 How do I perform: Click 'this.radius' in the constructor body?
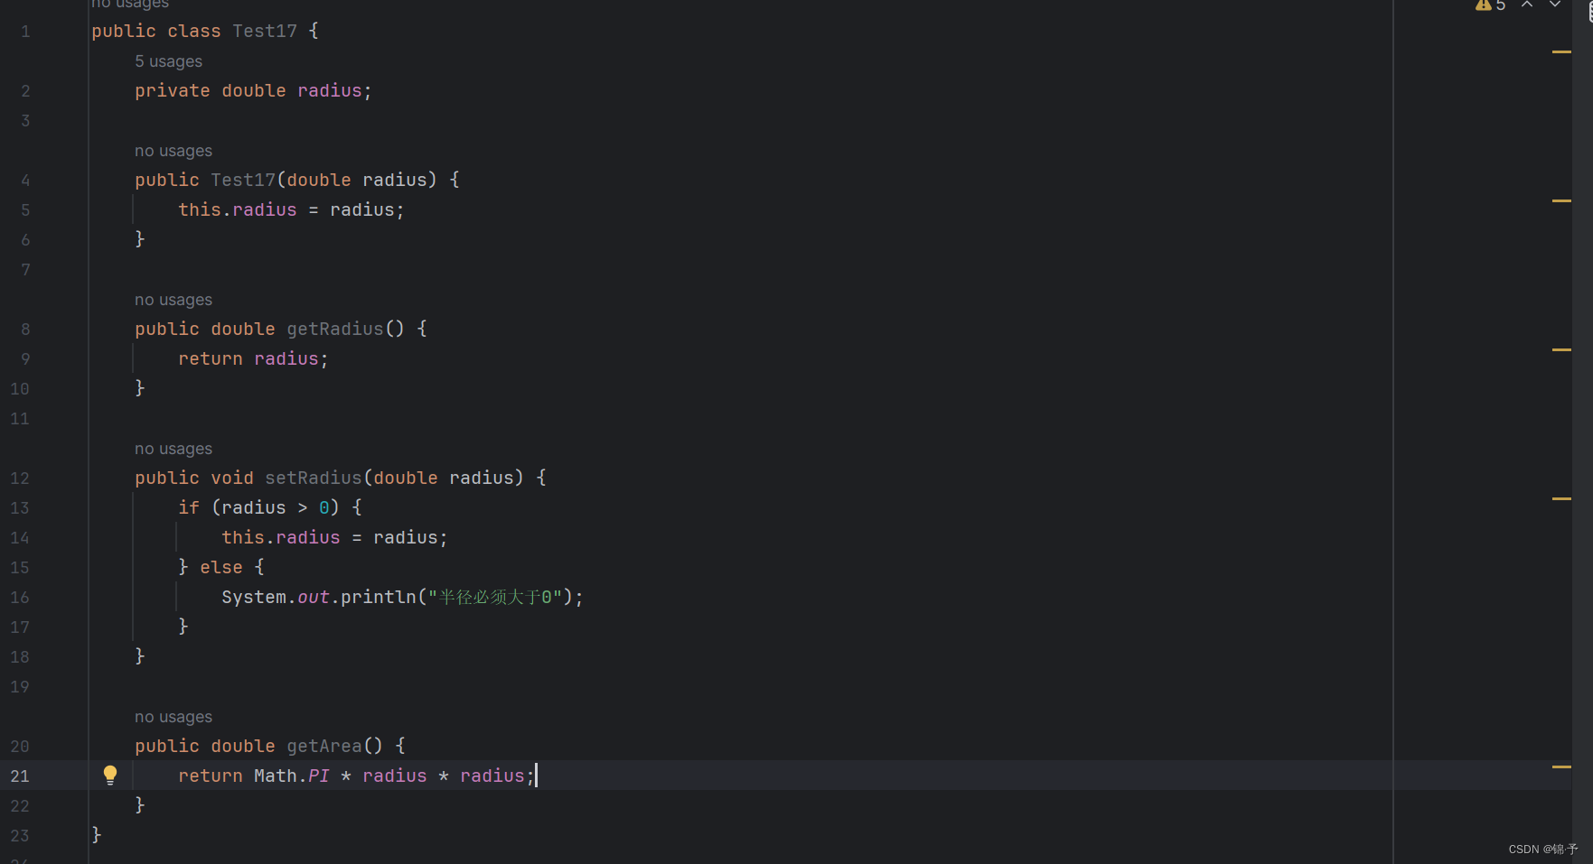[238, 209]
